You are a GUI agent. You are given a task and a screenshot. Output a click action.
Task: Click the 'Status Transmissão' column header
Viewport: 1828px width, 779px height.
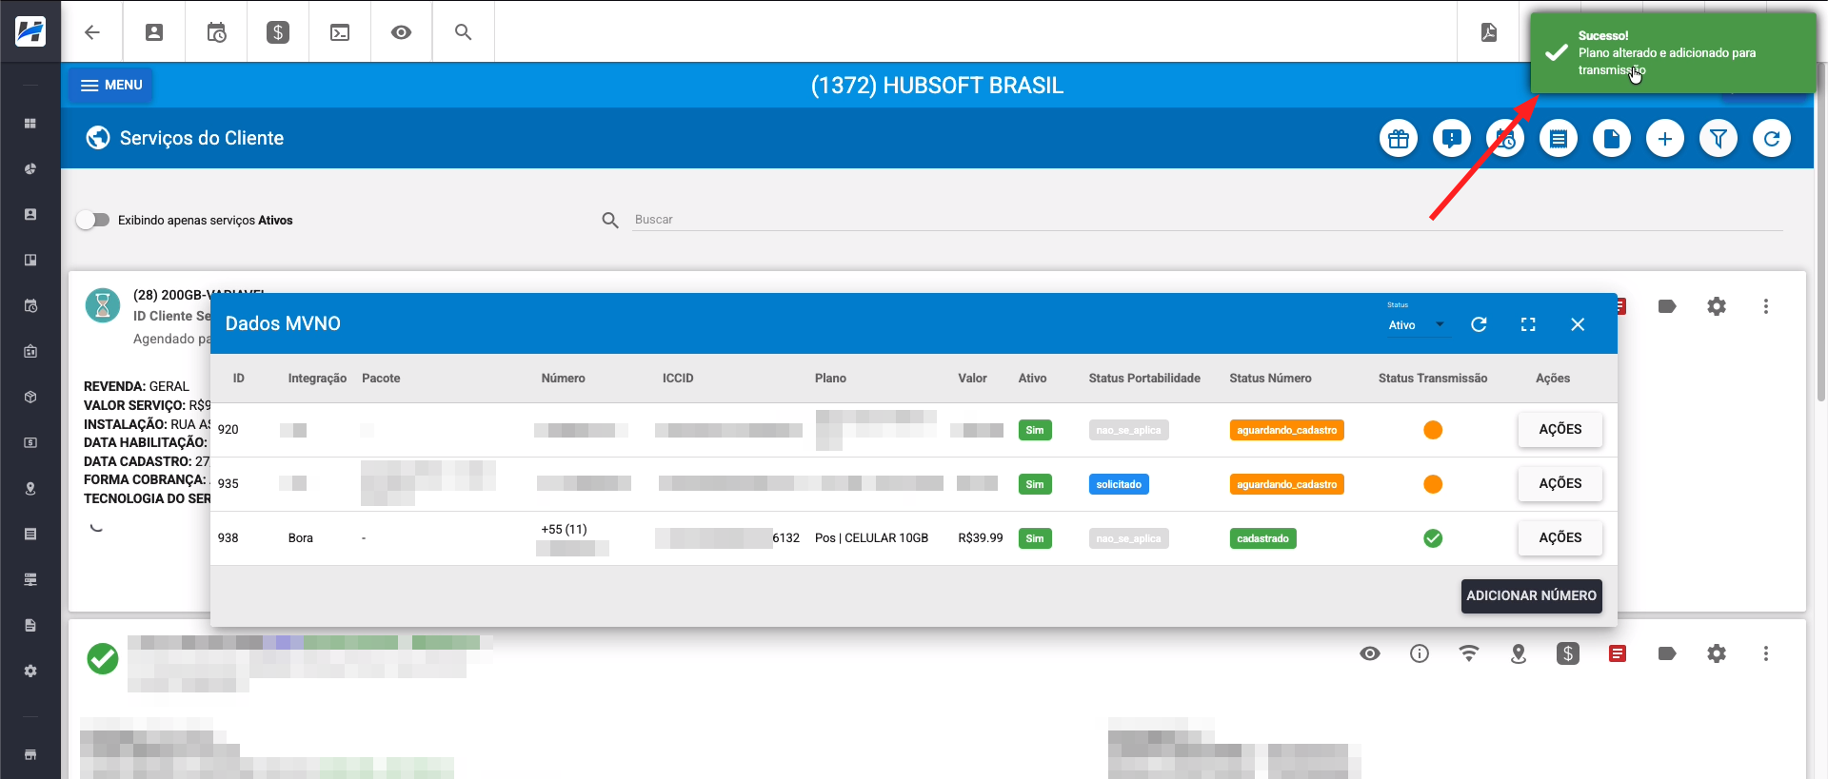coord(1433,379)
